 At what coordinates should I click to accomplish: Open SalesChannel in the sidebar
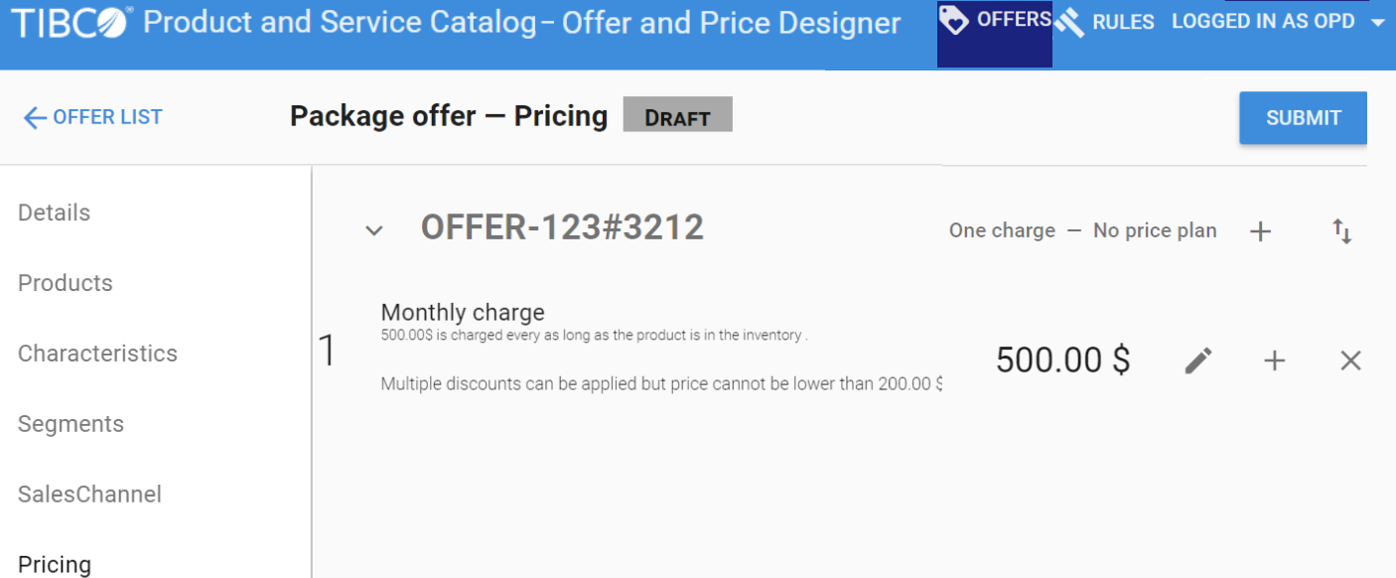click(x=89, y=495)
